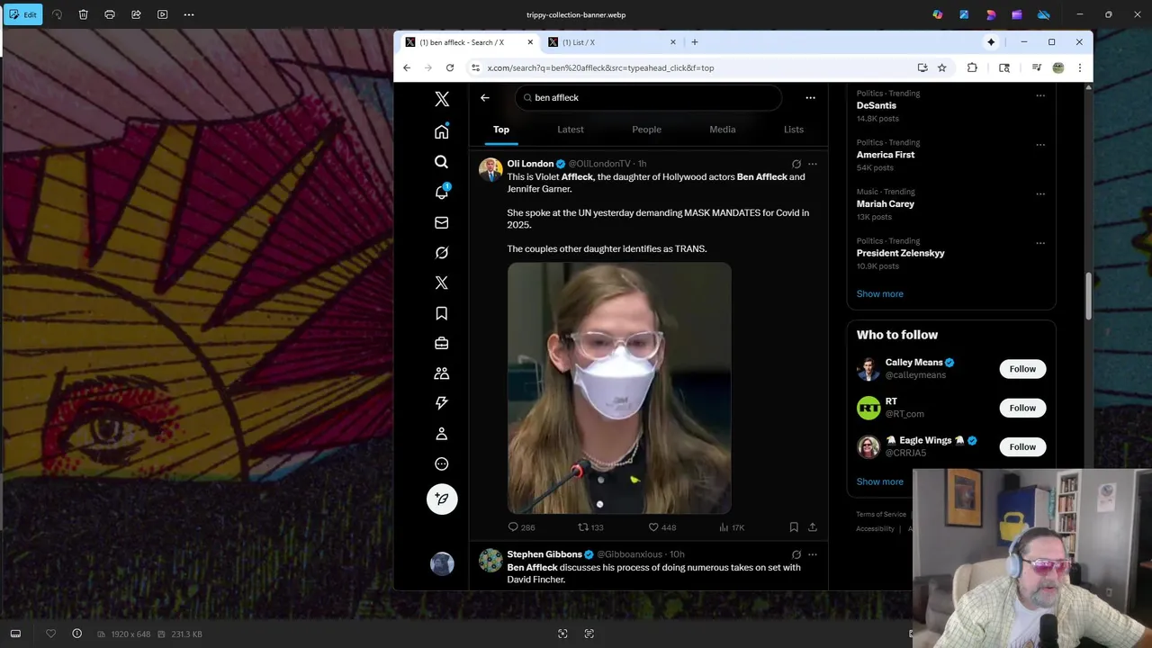The width and height of the screenshot is (1152, 648).
Task: Click Show more under trending list
Action: pyautogui.click(x=880, y=294)
